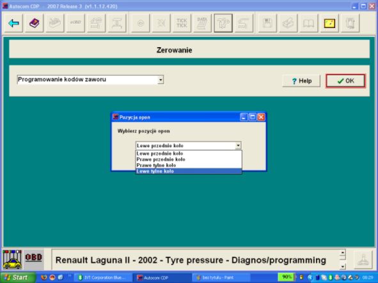Click the TICK TICK toolbar icon

[182, 24]
